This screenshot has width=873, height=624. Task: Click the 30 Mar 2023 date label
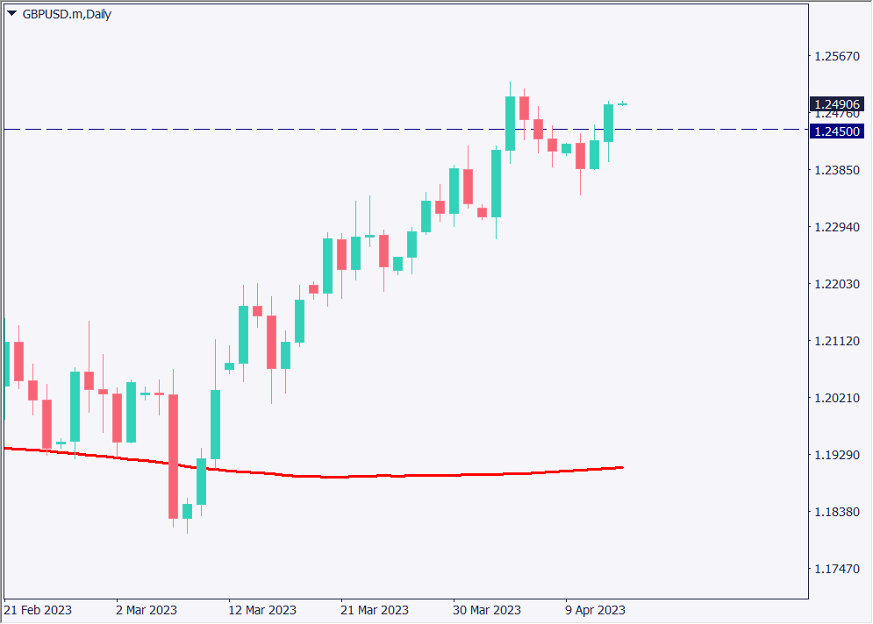[x=487, y=610]
